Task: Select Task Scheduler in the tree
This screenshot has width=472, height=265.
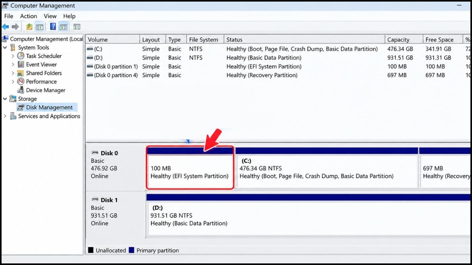Action: pyautogui.click(x=44, y=56)
